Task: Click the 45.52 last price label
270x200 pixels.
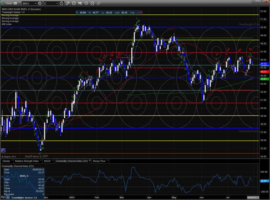Action: 263,64
